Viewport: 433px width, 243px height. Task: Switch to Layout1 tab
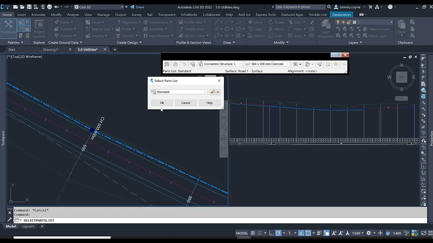pos(28,226)
